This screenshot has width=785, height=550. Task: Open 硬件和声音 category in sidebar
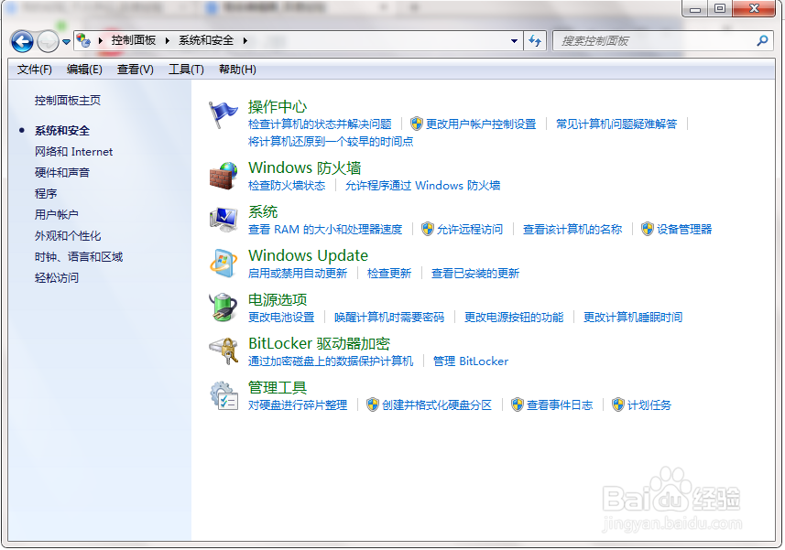(x=62, y=172)
